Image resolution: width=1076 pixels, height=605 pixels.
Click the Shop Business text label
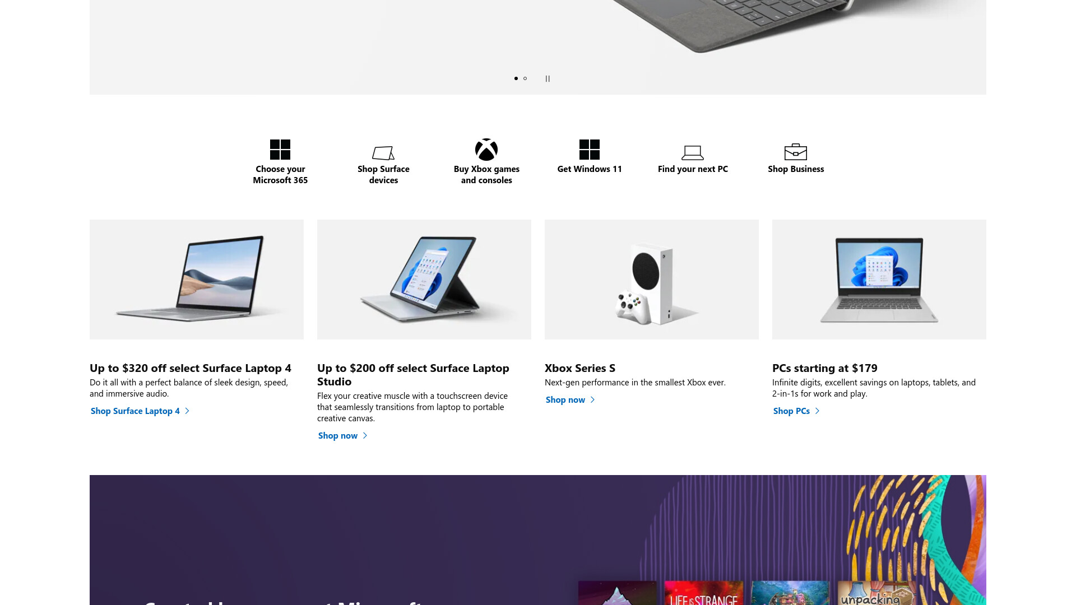tap(796, 169)
